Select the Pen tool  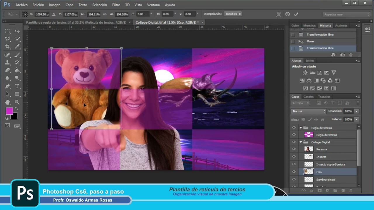click(8, 86)
